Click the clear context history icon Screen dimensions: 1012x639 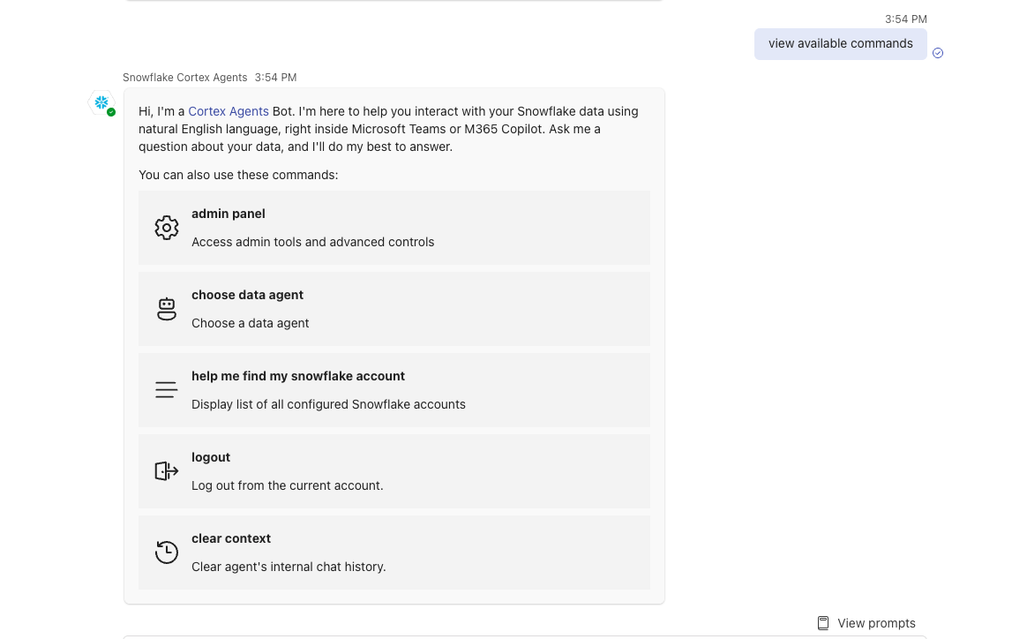point(167,553)
